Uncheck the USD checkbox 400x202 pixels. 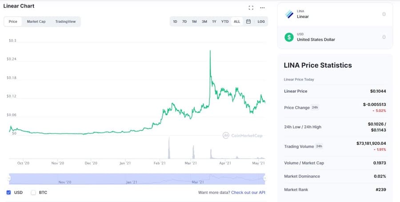(9, 193)
